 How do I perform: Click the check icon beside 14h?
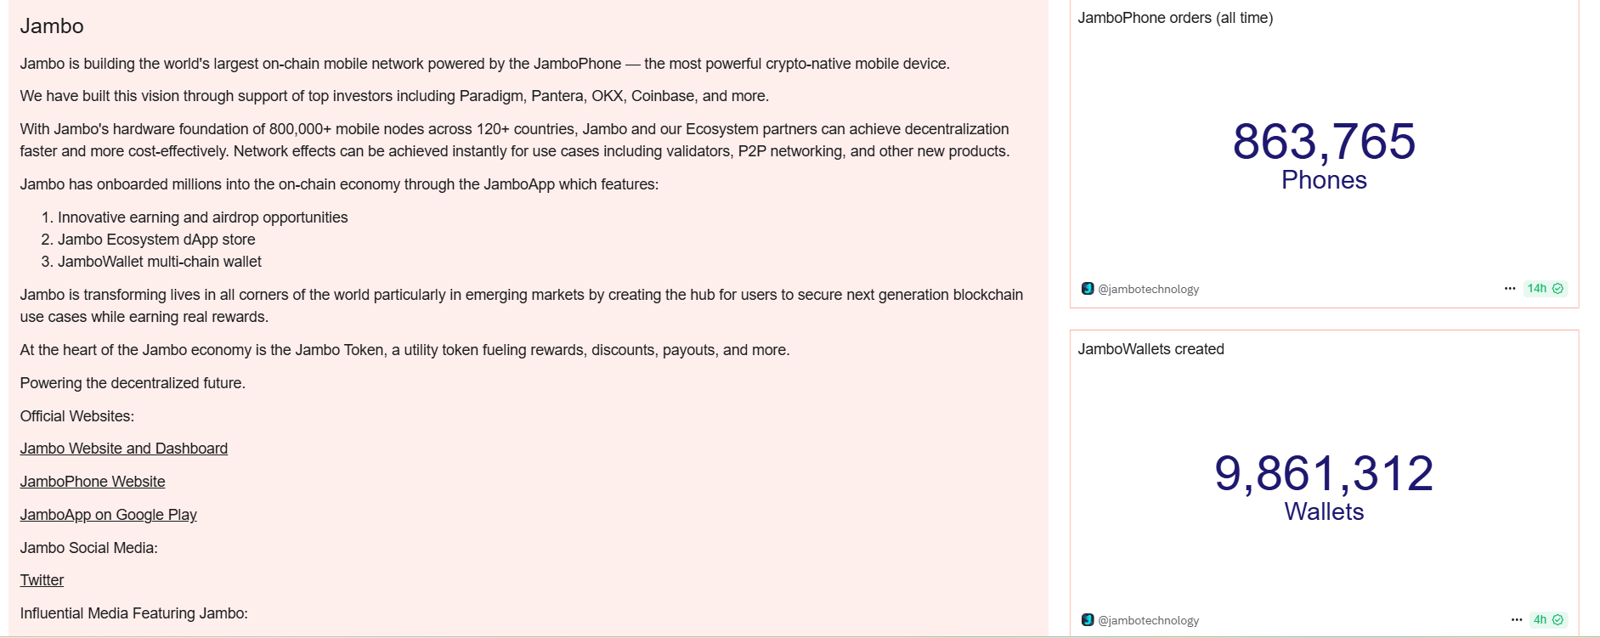[1558, 289]
